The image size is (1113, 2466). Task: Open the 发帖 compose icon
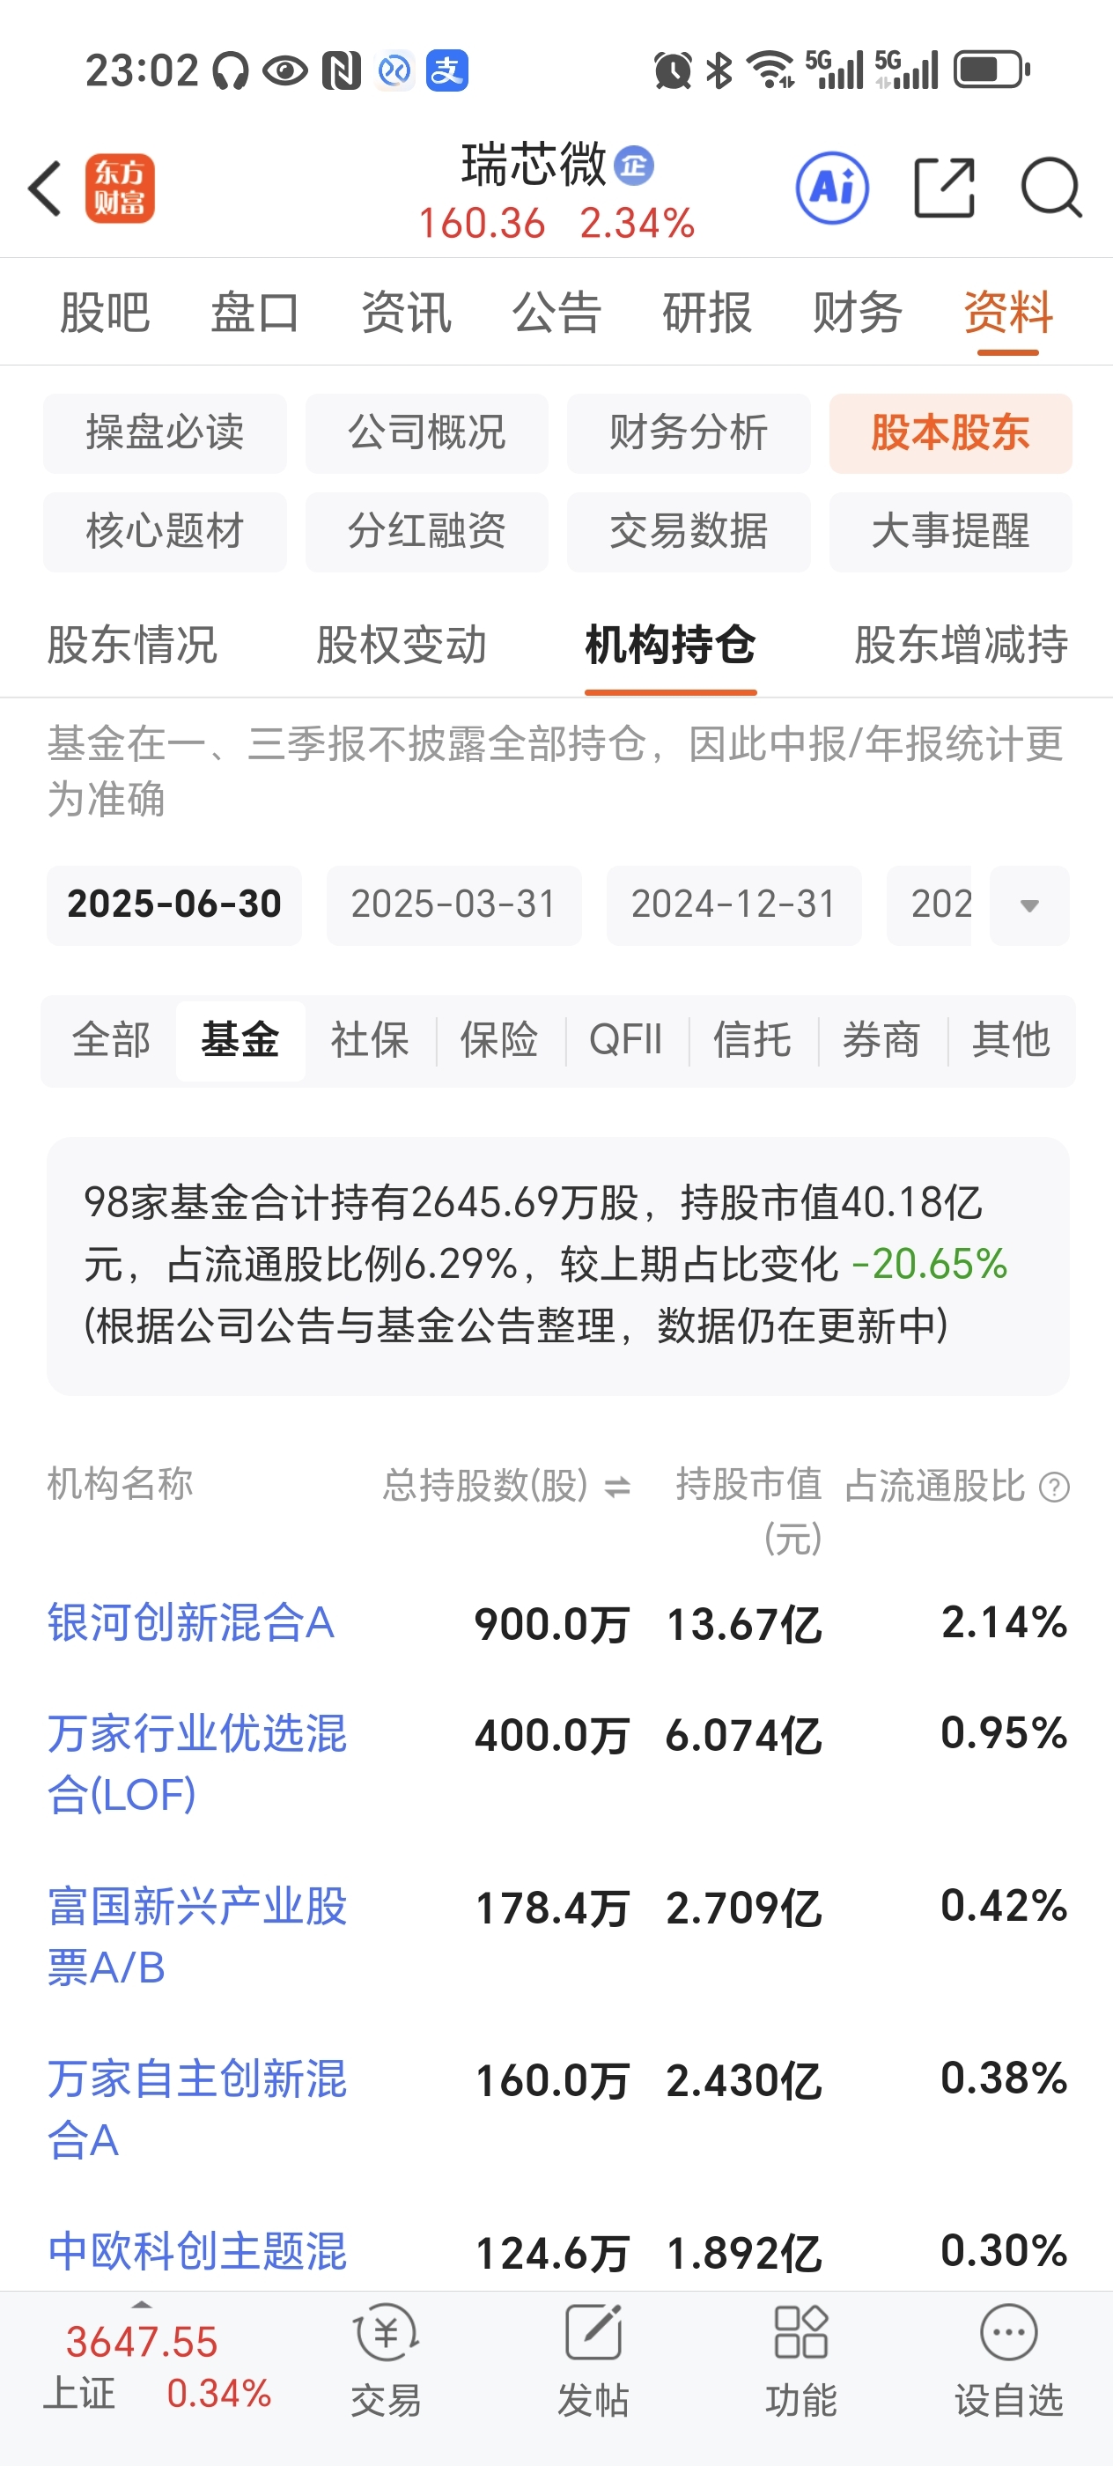593,2332
